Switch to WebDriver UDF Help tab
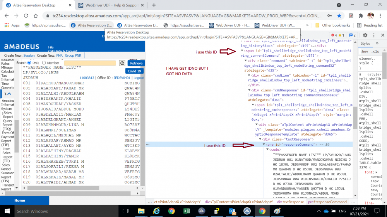The width and height of the screenshot is (387, 217). click(x=111, y=5)
